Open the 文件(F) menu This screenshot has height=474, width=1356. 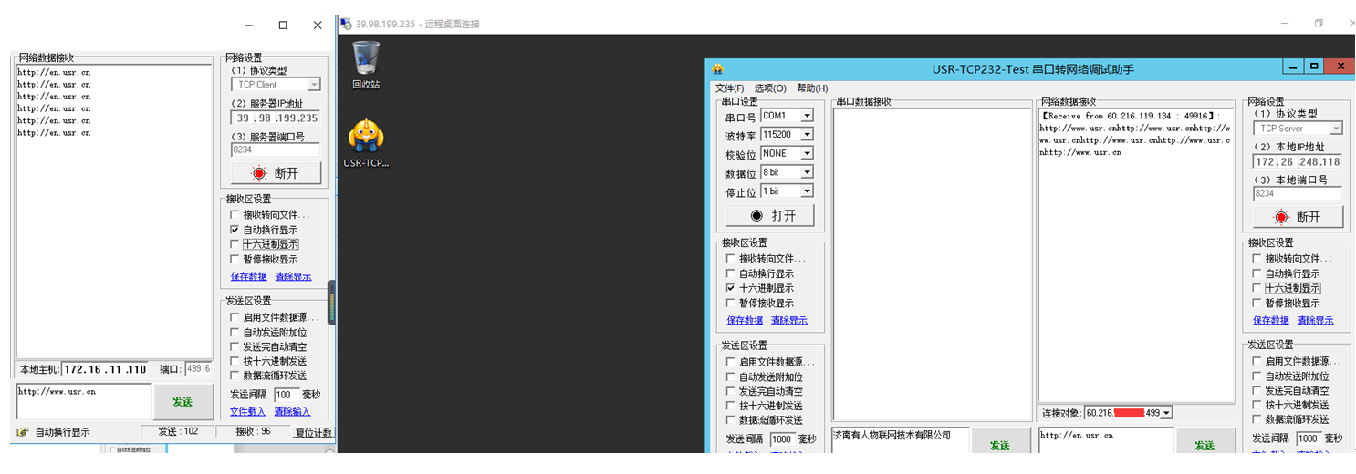730,88
